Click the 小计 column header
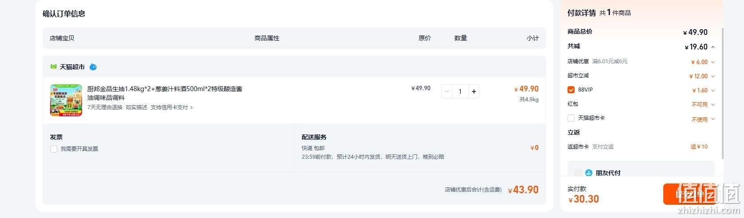Viewport: 744px width, 218px height. pos(533,38)
